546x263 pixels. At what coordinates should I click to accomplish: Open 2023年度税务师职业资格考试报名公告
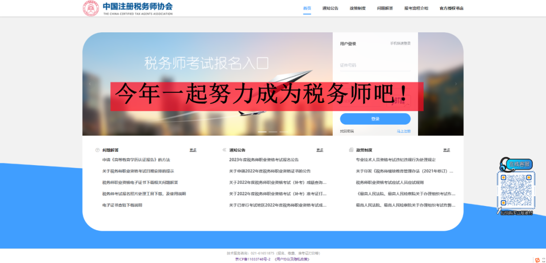coord(264,160)
